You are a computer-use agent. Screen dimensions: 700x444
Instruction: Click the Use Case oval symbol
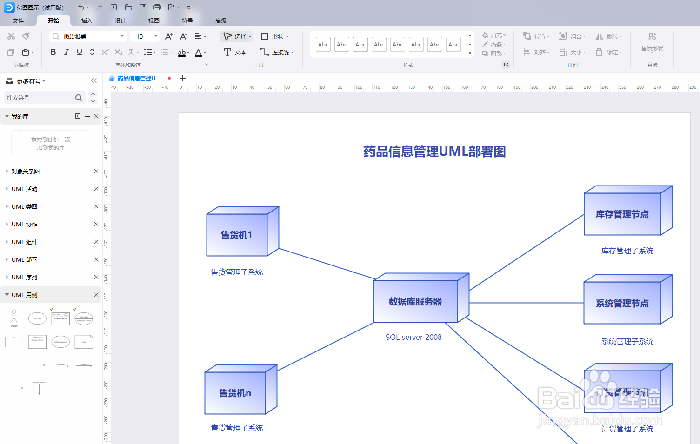click(37, 318)
